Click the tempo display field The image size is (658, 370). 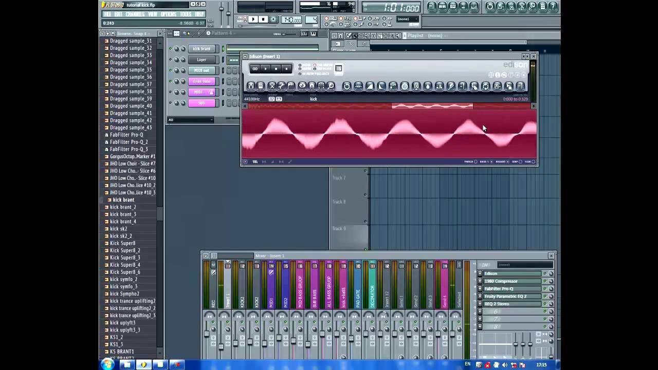point(292,20)
